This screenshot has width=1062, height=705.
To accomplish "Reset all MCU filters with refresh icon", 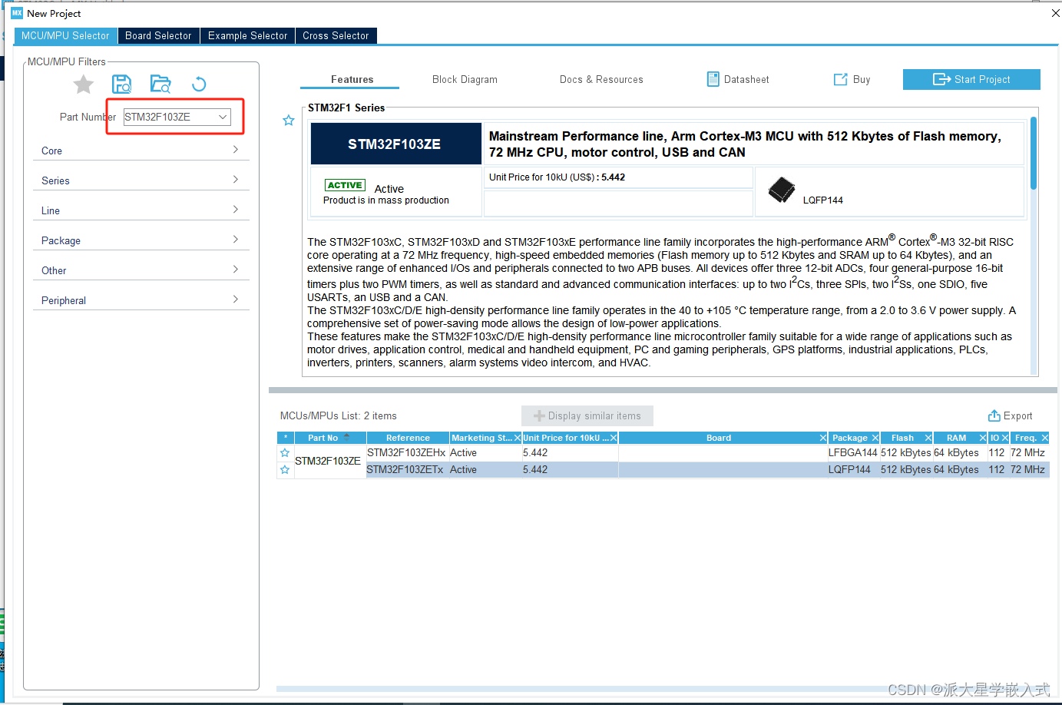I will [x=199, y=84].
